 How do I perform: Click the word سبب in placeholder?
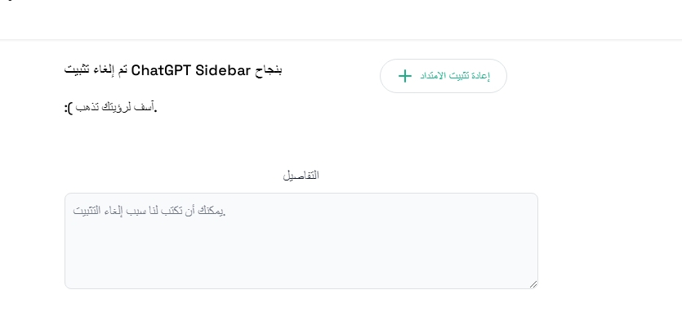tap(133, 211)
